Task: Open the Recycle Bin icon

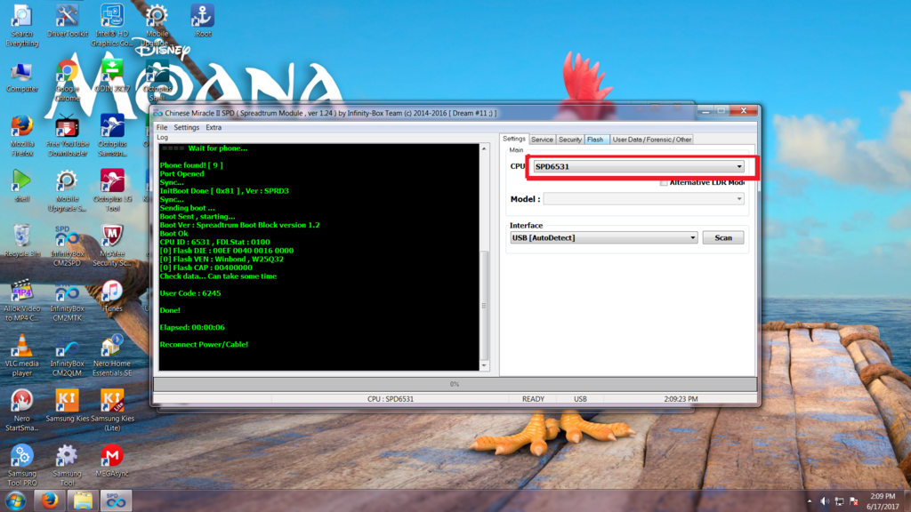Action: (x=21, y=236)
